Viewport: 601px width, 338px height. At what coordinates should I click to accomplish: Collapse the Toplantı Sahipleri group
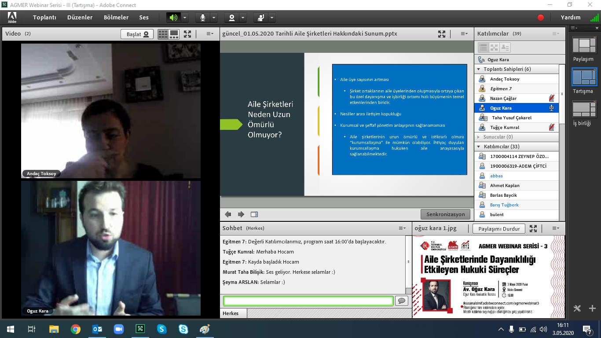(479, 69)
